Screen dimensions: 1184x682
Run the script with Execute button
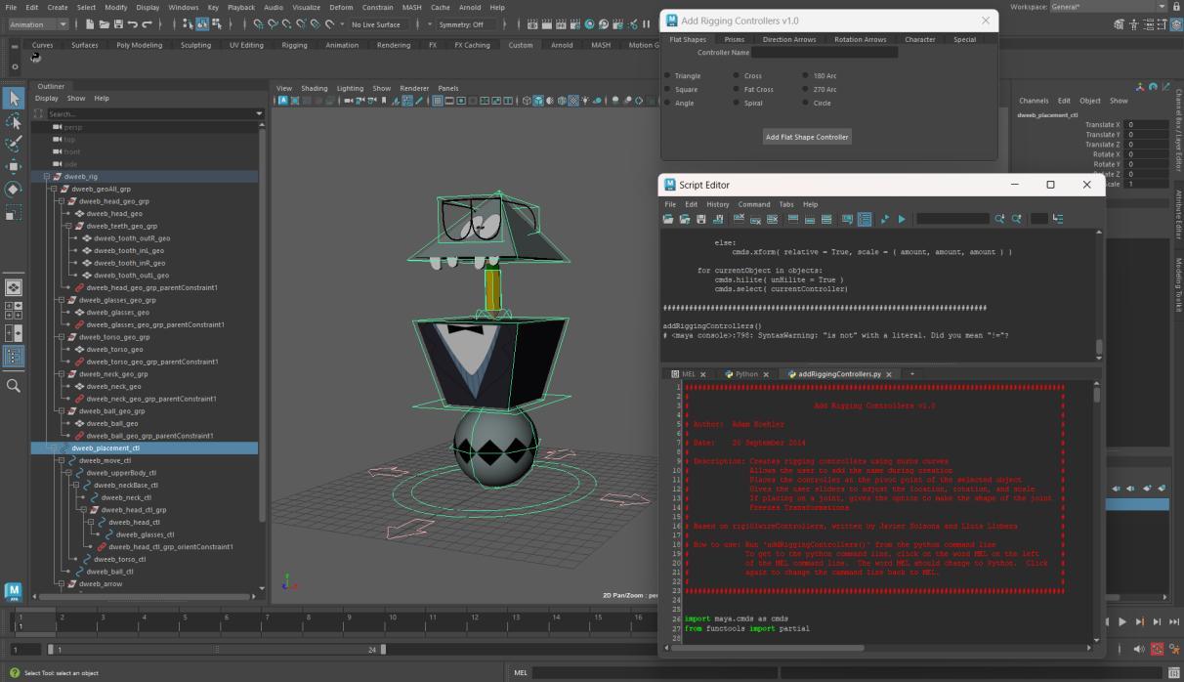tap(902, 219)
